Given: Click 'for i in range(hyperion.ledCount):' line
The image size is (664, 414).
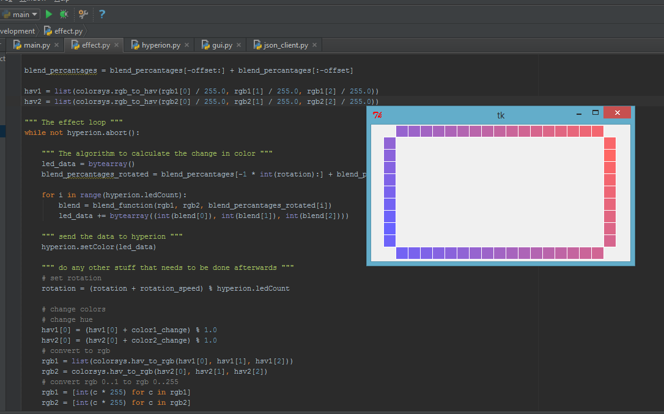Looking at the screenshot, I should click(114, 195).
